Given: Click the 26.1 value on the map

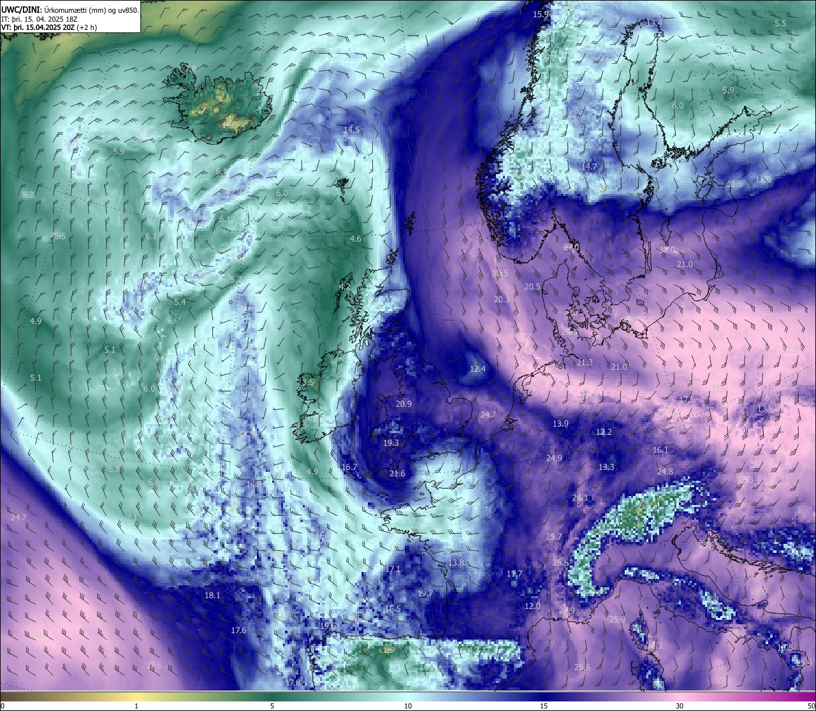Looking at the screenshot, I should point(581,498).
